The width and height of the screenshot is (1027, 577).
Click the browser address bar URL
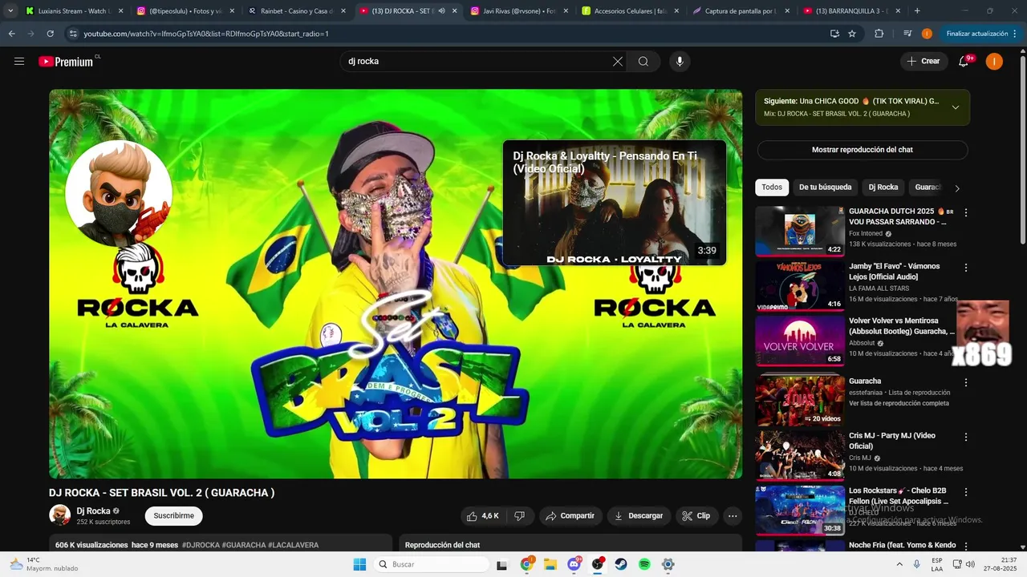pyautogui.click(x=206, y=34)
